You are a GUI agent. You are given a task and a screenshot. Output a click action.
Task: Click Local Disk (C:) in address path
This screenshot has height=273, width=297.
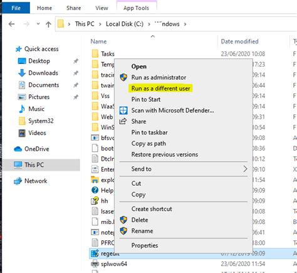click(125, 24)
